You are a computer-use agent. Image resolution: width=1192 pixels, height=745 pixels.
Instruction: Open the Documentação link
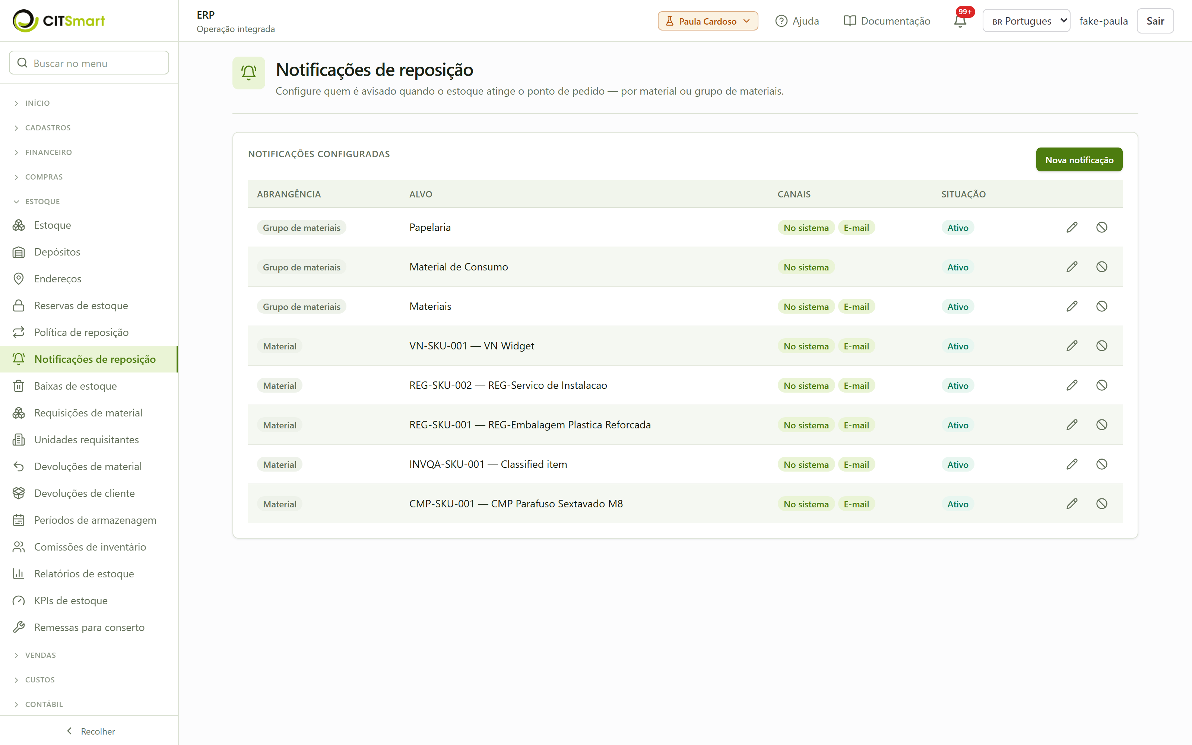click(x=887, y=21)
